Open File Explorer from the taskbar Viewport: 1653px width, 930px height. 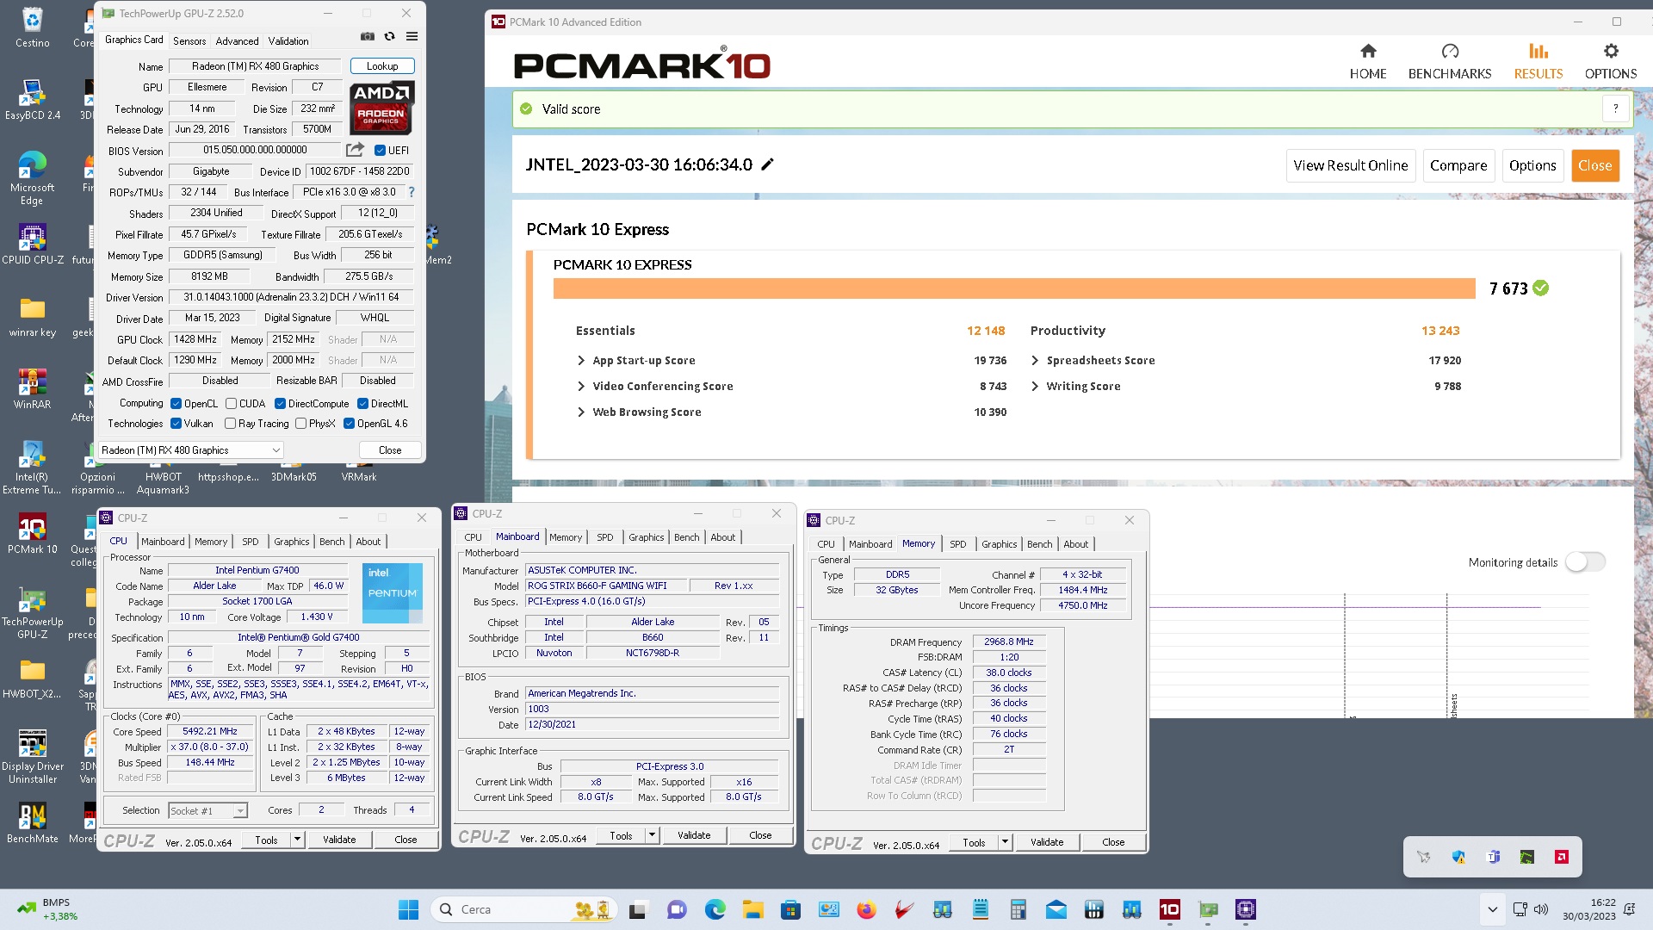[753, 909]
